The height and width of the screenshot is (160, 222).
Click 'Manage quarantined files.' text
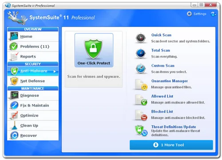(x=171, y=87)
